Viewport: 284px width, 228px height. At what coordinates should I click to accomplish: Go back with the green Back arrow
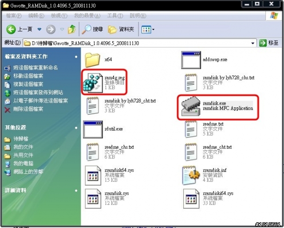pos(11,29)
